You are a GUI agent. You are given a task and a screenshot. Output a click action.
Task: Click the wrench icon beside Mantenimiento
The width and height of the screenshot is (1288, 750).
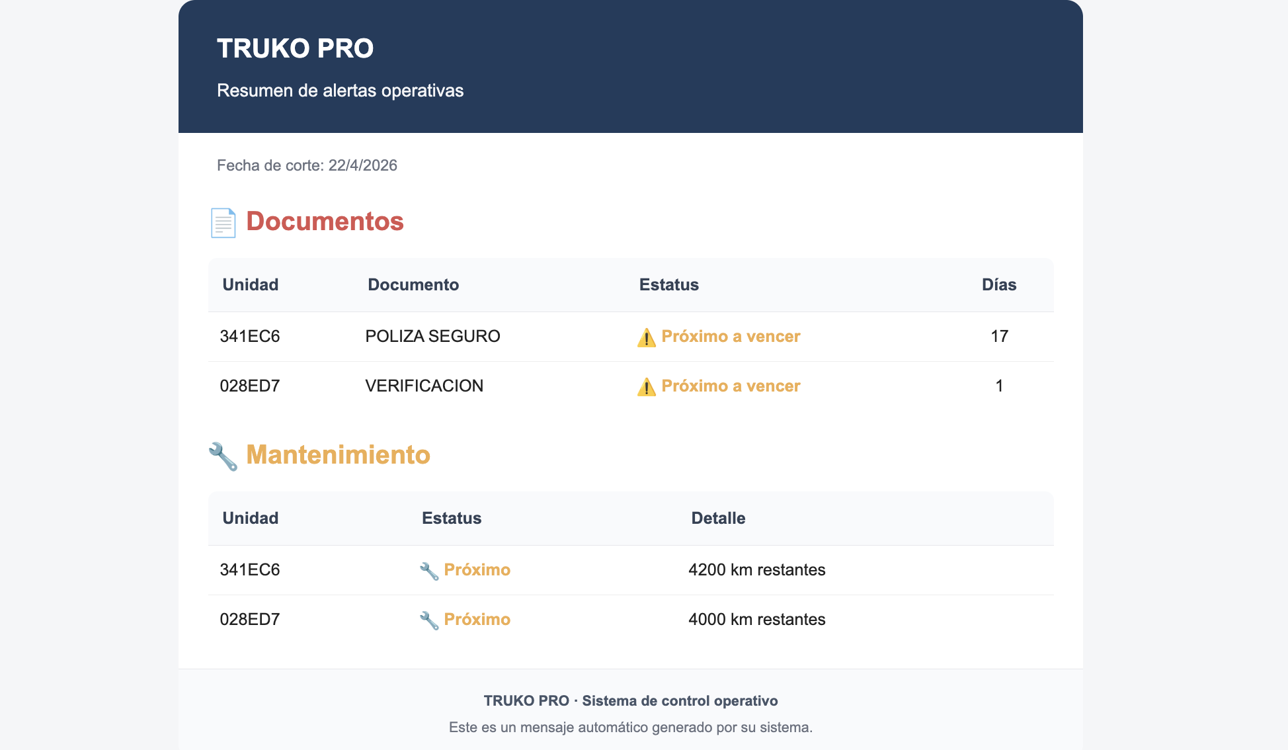[x=223, y=456]
